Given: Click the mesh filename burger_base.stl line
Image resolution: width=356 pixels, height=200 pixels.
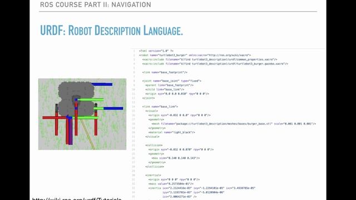Looking at the screenshot, I should pyautogui.click(x=234, y=124).
